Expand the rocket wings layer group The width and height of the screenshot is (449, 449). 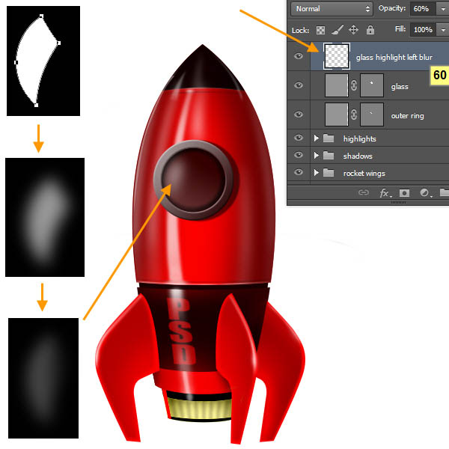coord(317,173)
